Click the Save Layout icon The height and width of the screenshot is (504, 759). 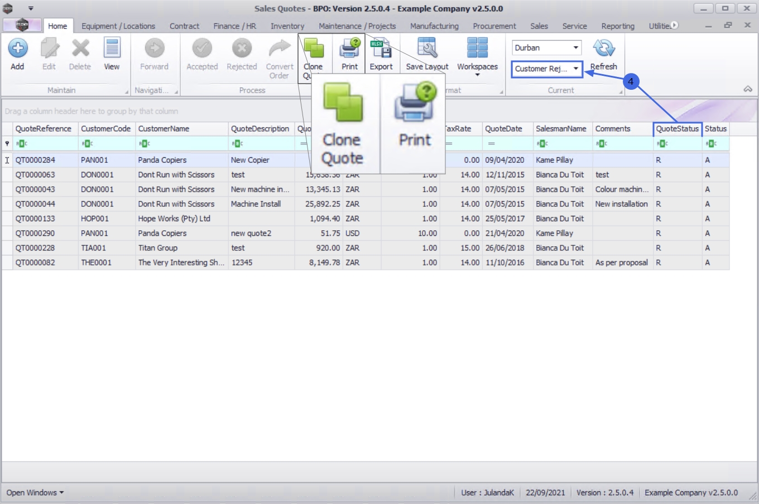pos(427,49)
